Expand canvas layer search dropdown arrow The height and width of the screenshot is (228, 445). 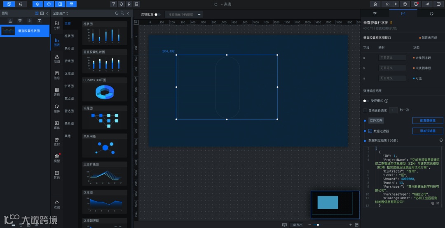click(199, 14)
